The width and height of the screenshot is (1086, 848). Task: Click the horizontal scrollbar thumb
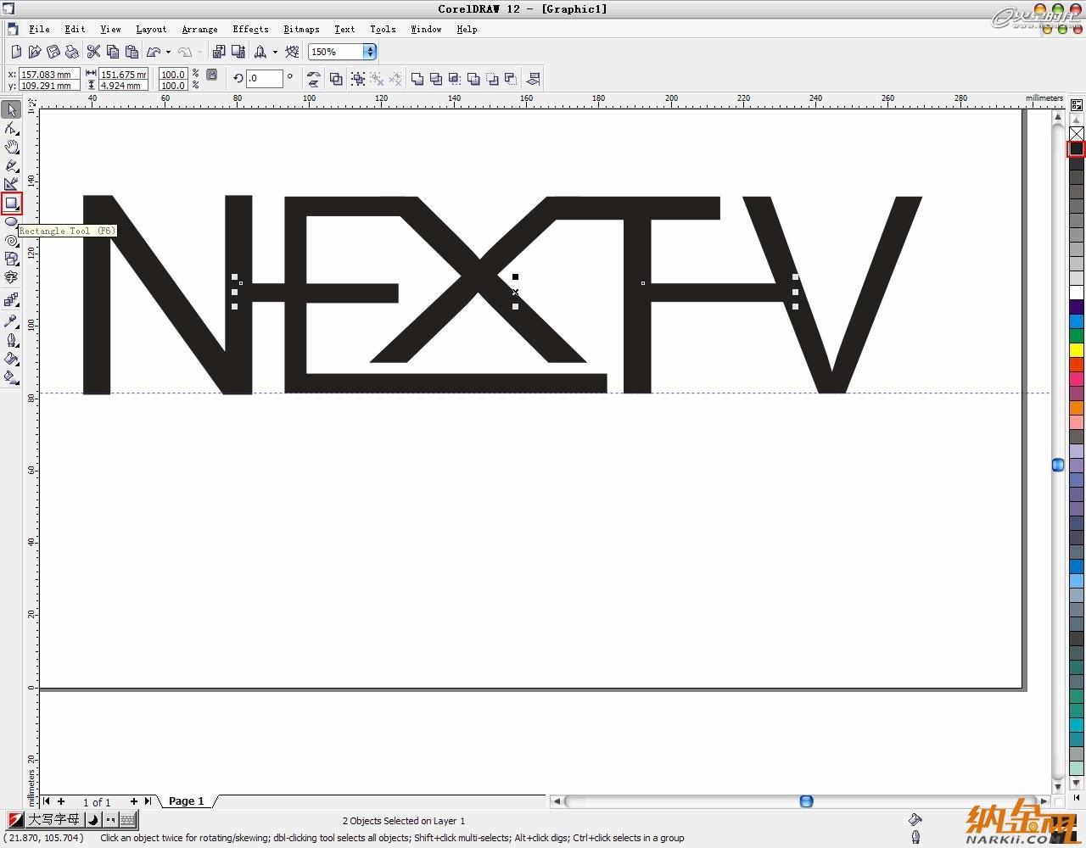[x=806, y=801]
